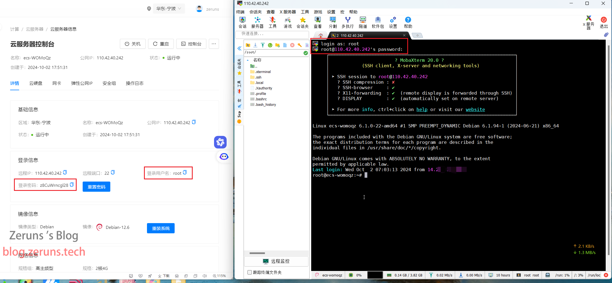Open the 会话 session toolbar icon in MobaXterm

click(243, 22)
